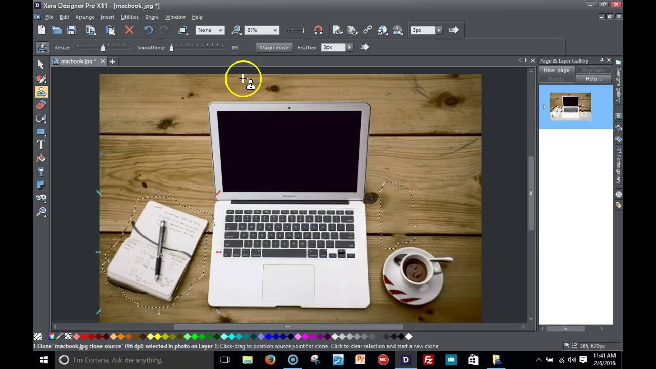Open the Feather arrow profile dropdown

click(364, 47)
